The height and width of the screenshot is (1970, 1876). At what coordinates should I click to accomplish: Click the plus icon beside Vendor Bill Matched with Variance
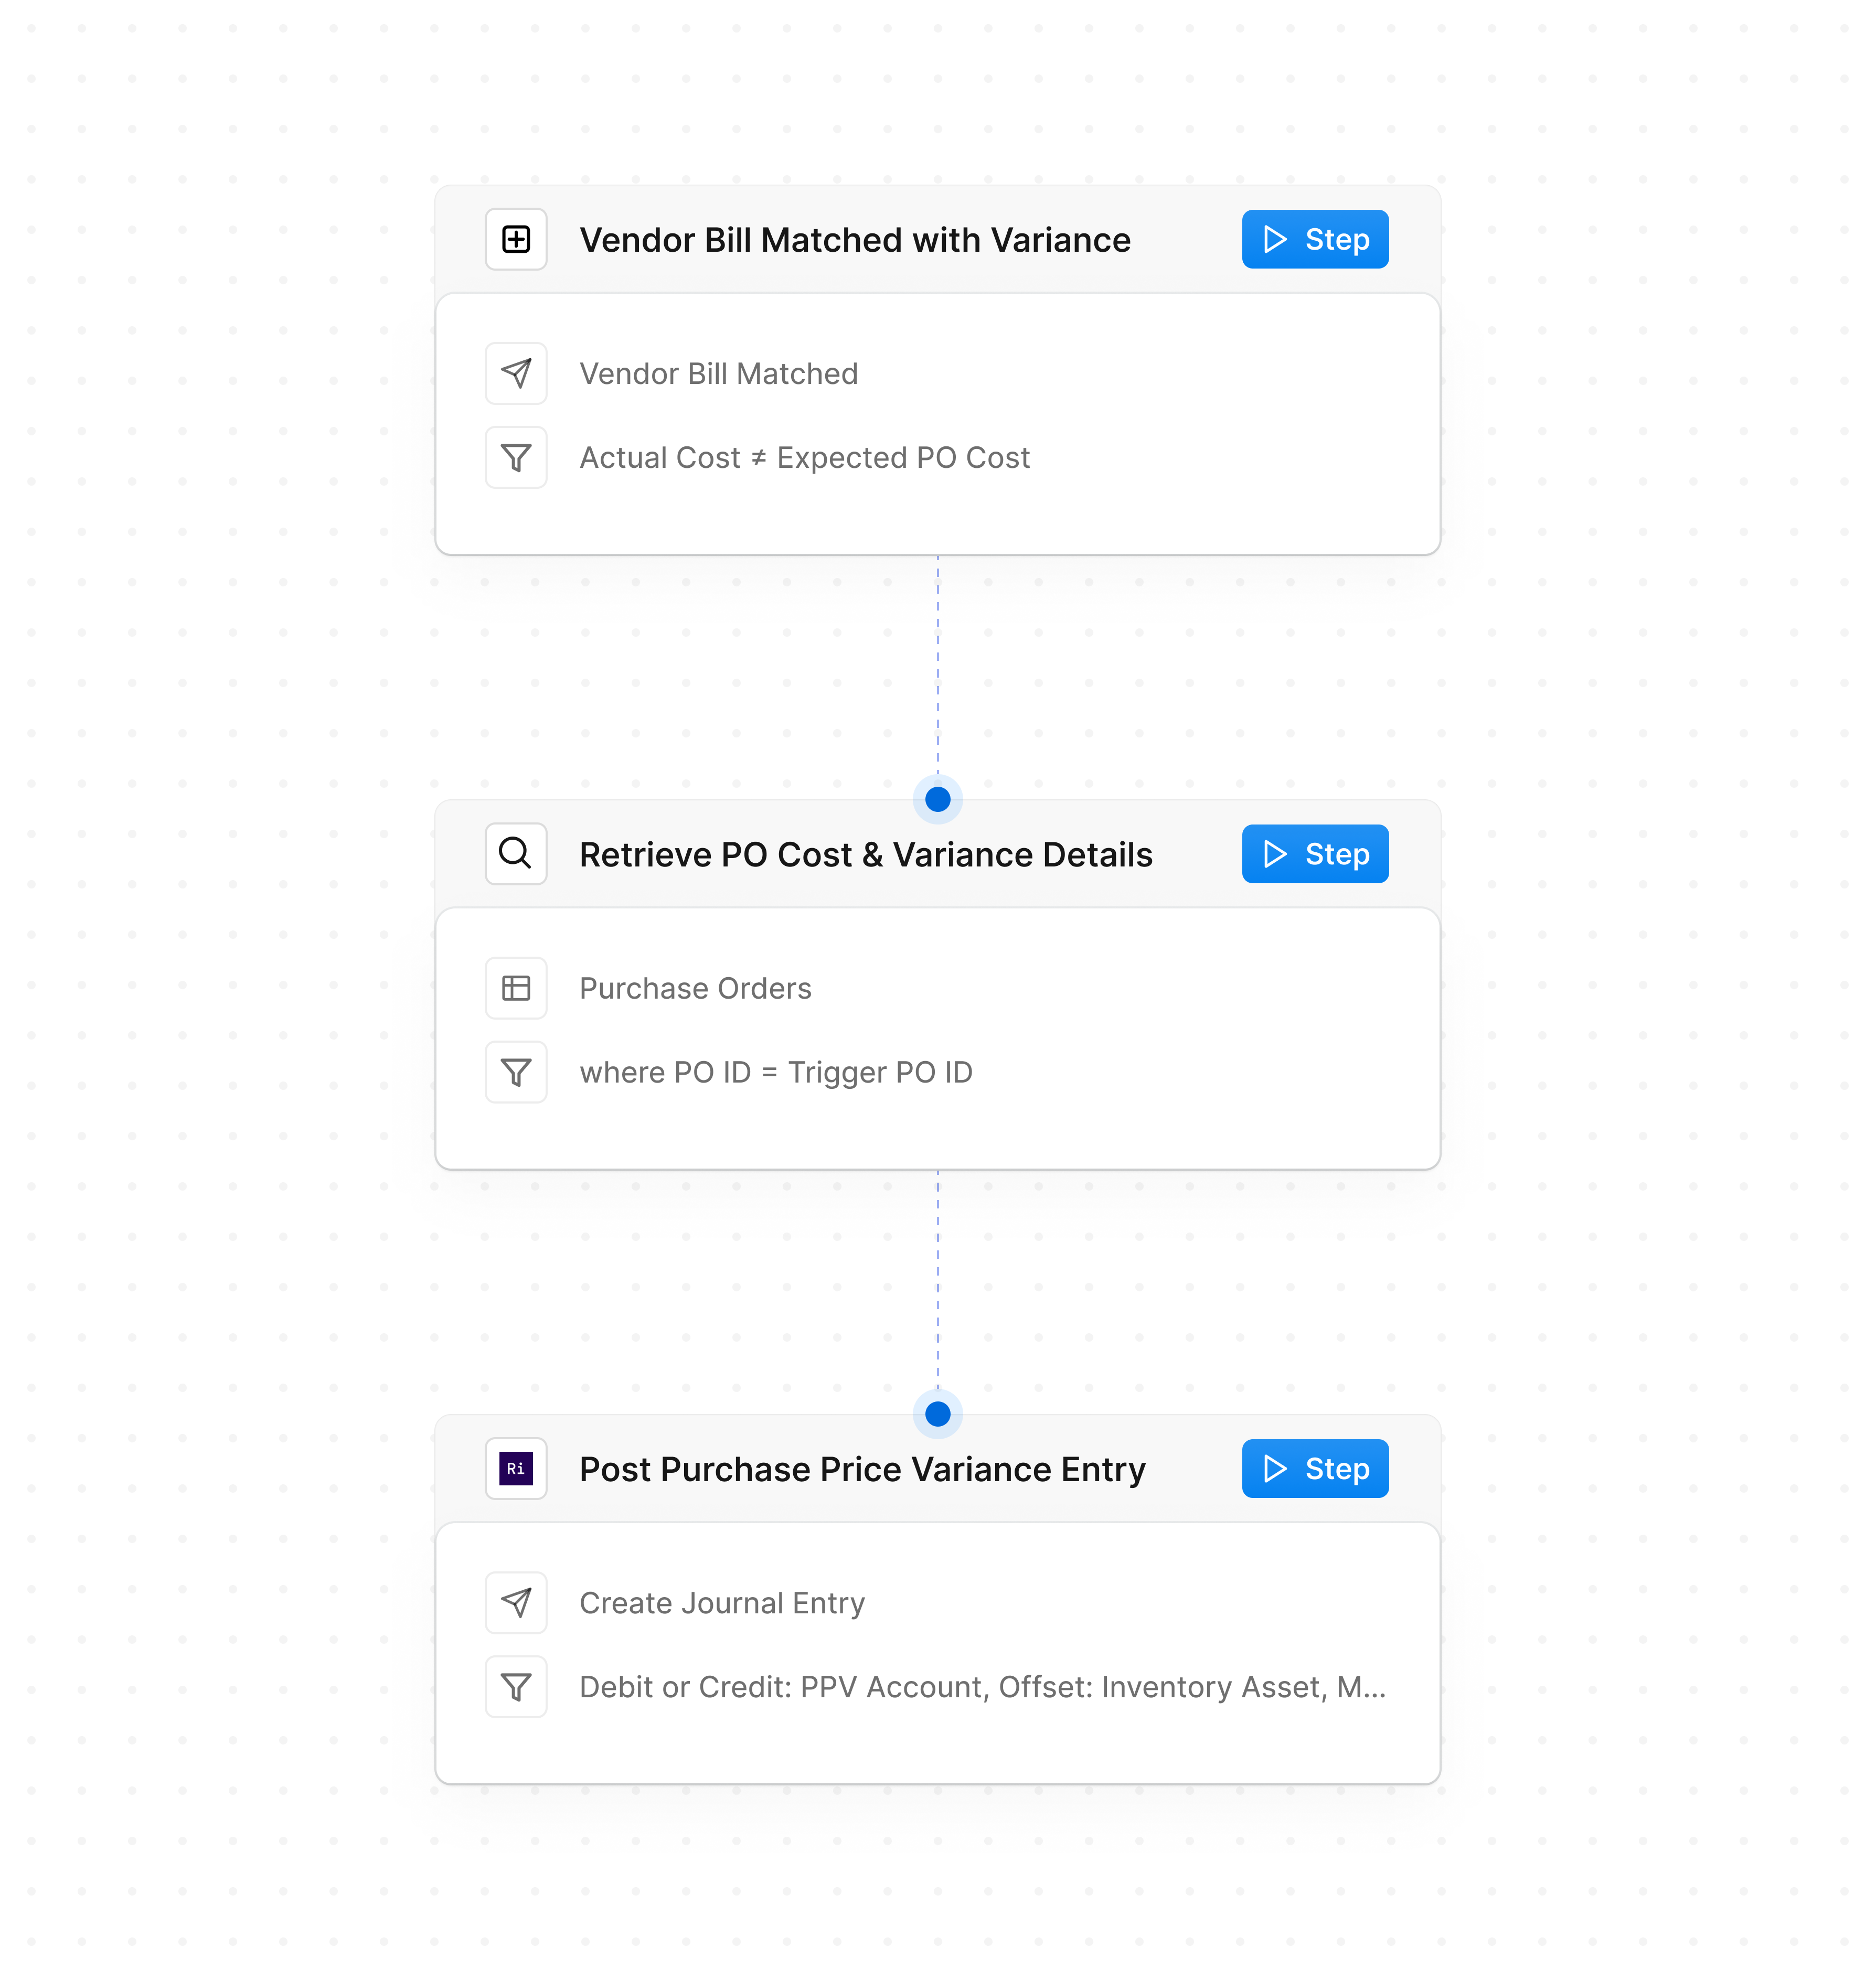(x=516, y=239)
